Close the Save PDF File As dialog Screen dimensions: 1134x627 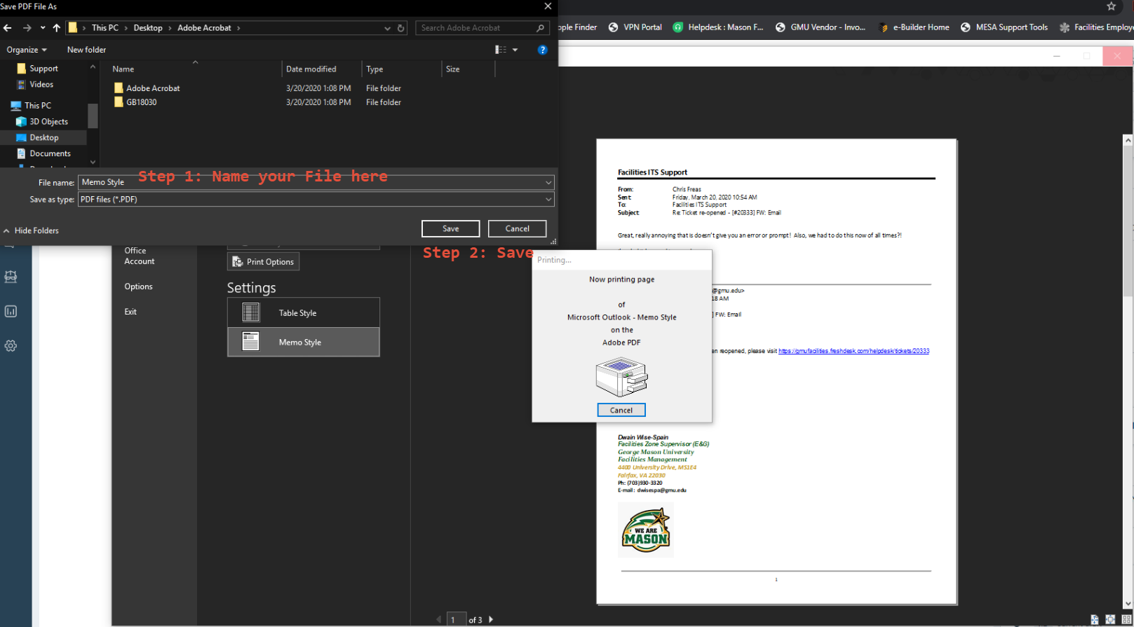coord(548,6)
